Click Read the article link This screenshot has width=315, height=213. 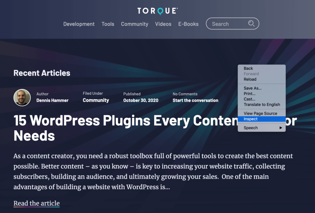[37, 203]
